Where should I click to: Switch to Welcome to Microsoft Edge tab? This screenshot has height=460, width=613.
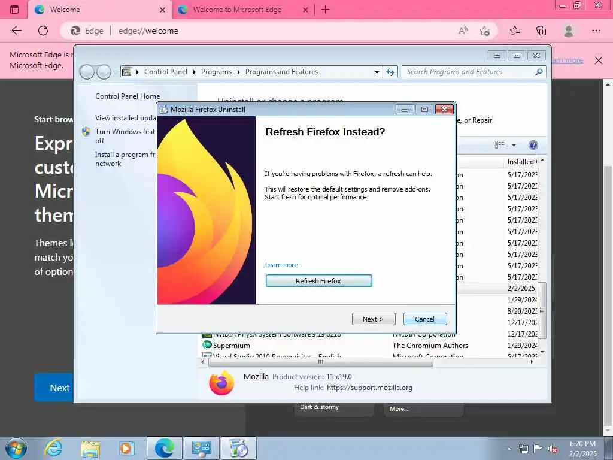pos(242,10)
